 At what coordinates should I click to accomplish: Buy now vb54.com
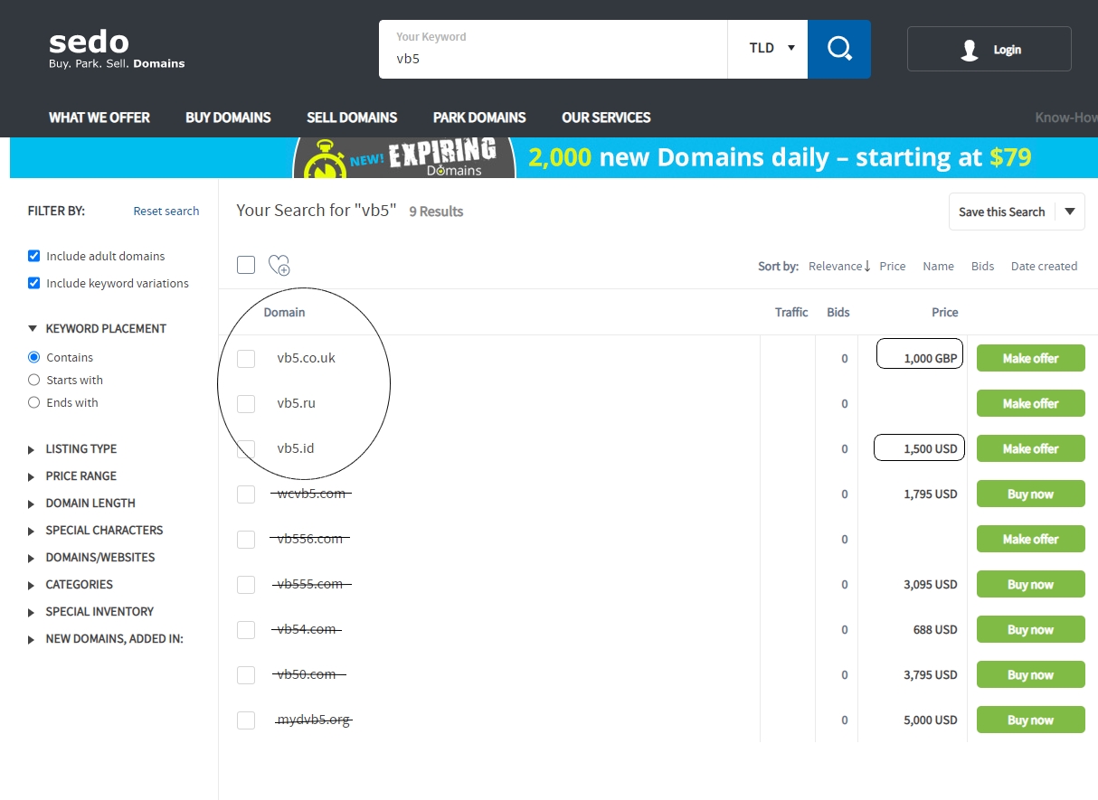(x=1030, y=629)
